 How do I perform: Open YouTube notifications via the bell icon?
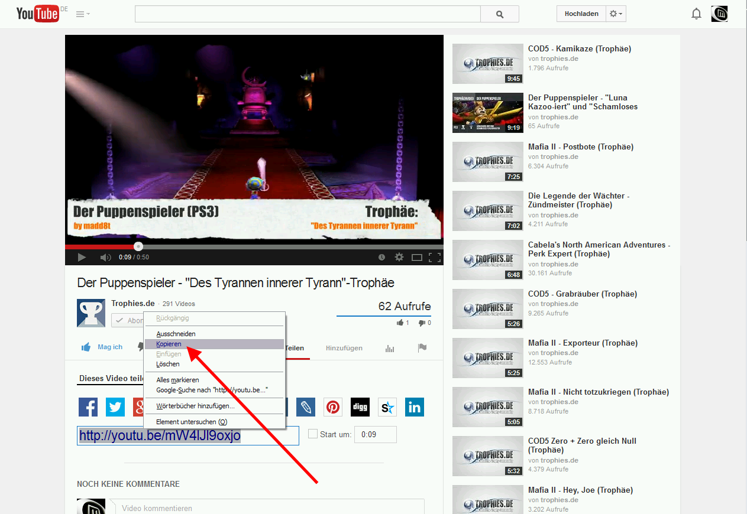(696, 13)
